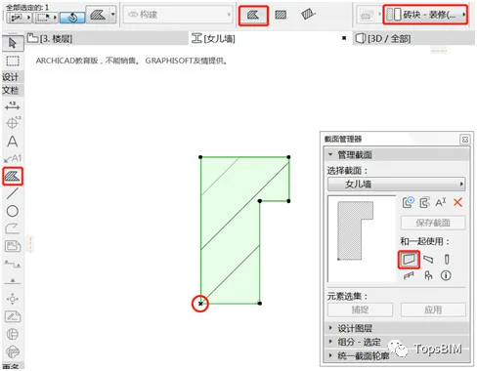Toggle use with Beam icon
This screenshot has width=477, height=371.
(428, 259)
